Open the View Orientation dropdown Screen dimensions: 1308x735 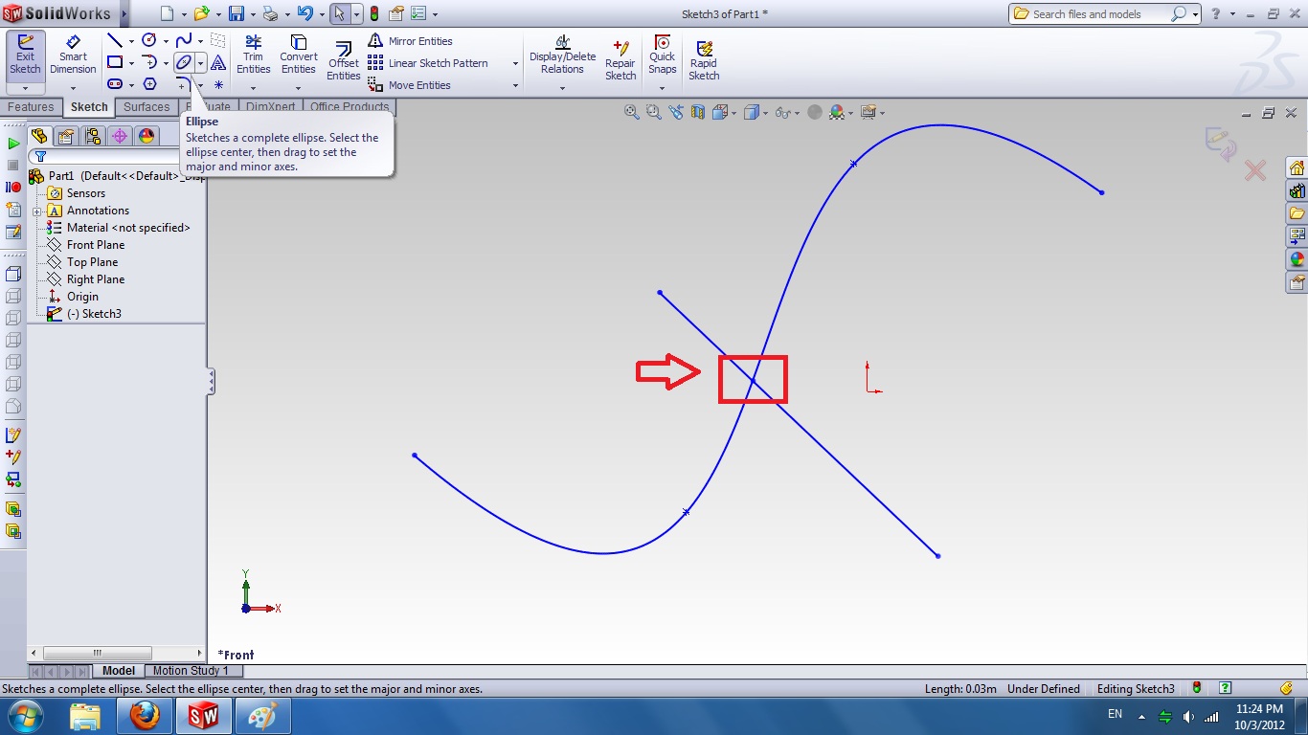(x=733, y=113)
